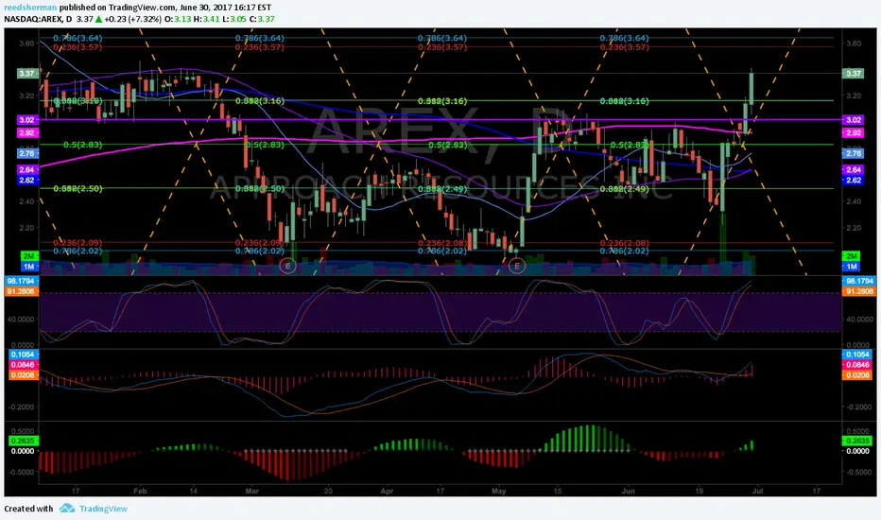The height and width of the screenshot is (520, 881).
Task: Click the magenta 2.92 tag on left axis
Action: [x=27, y=132]
